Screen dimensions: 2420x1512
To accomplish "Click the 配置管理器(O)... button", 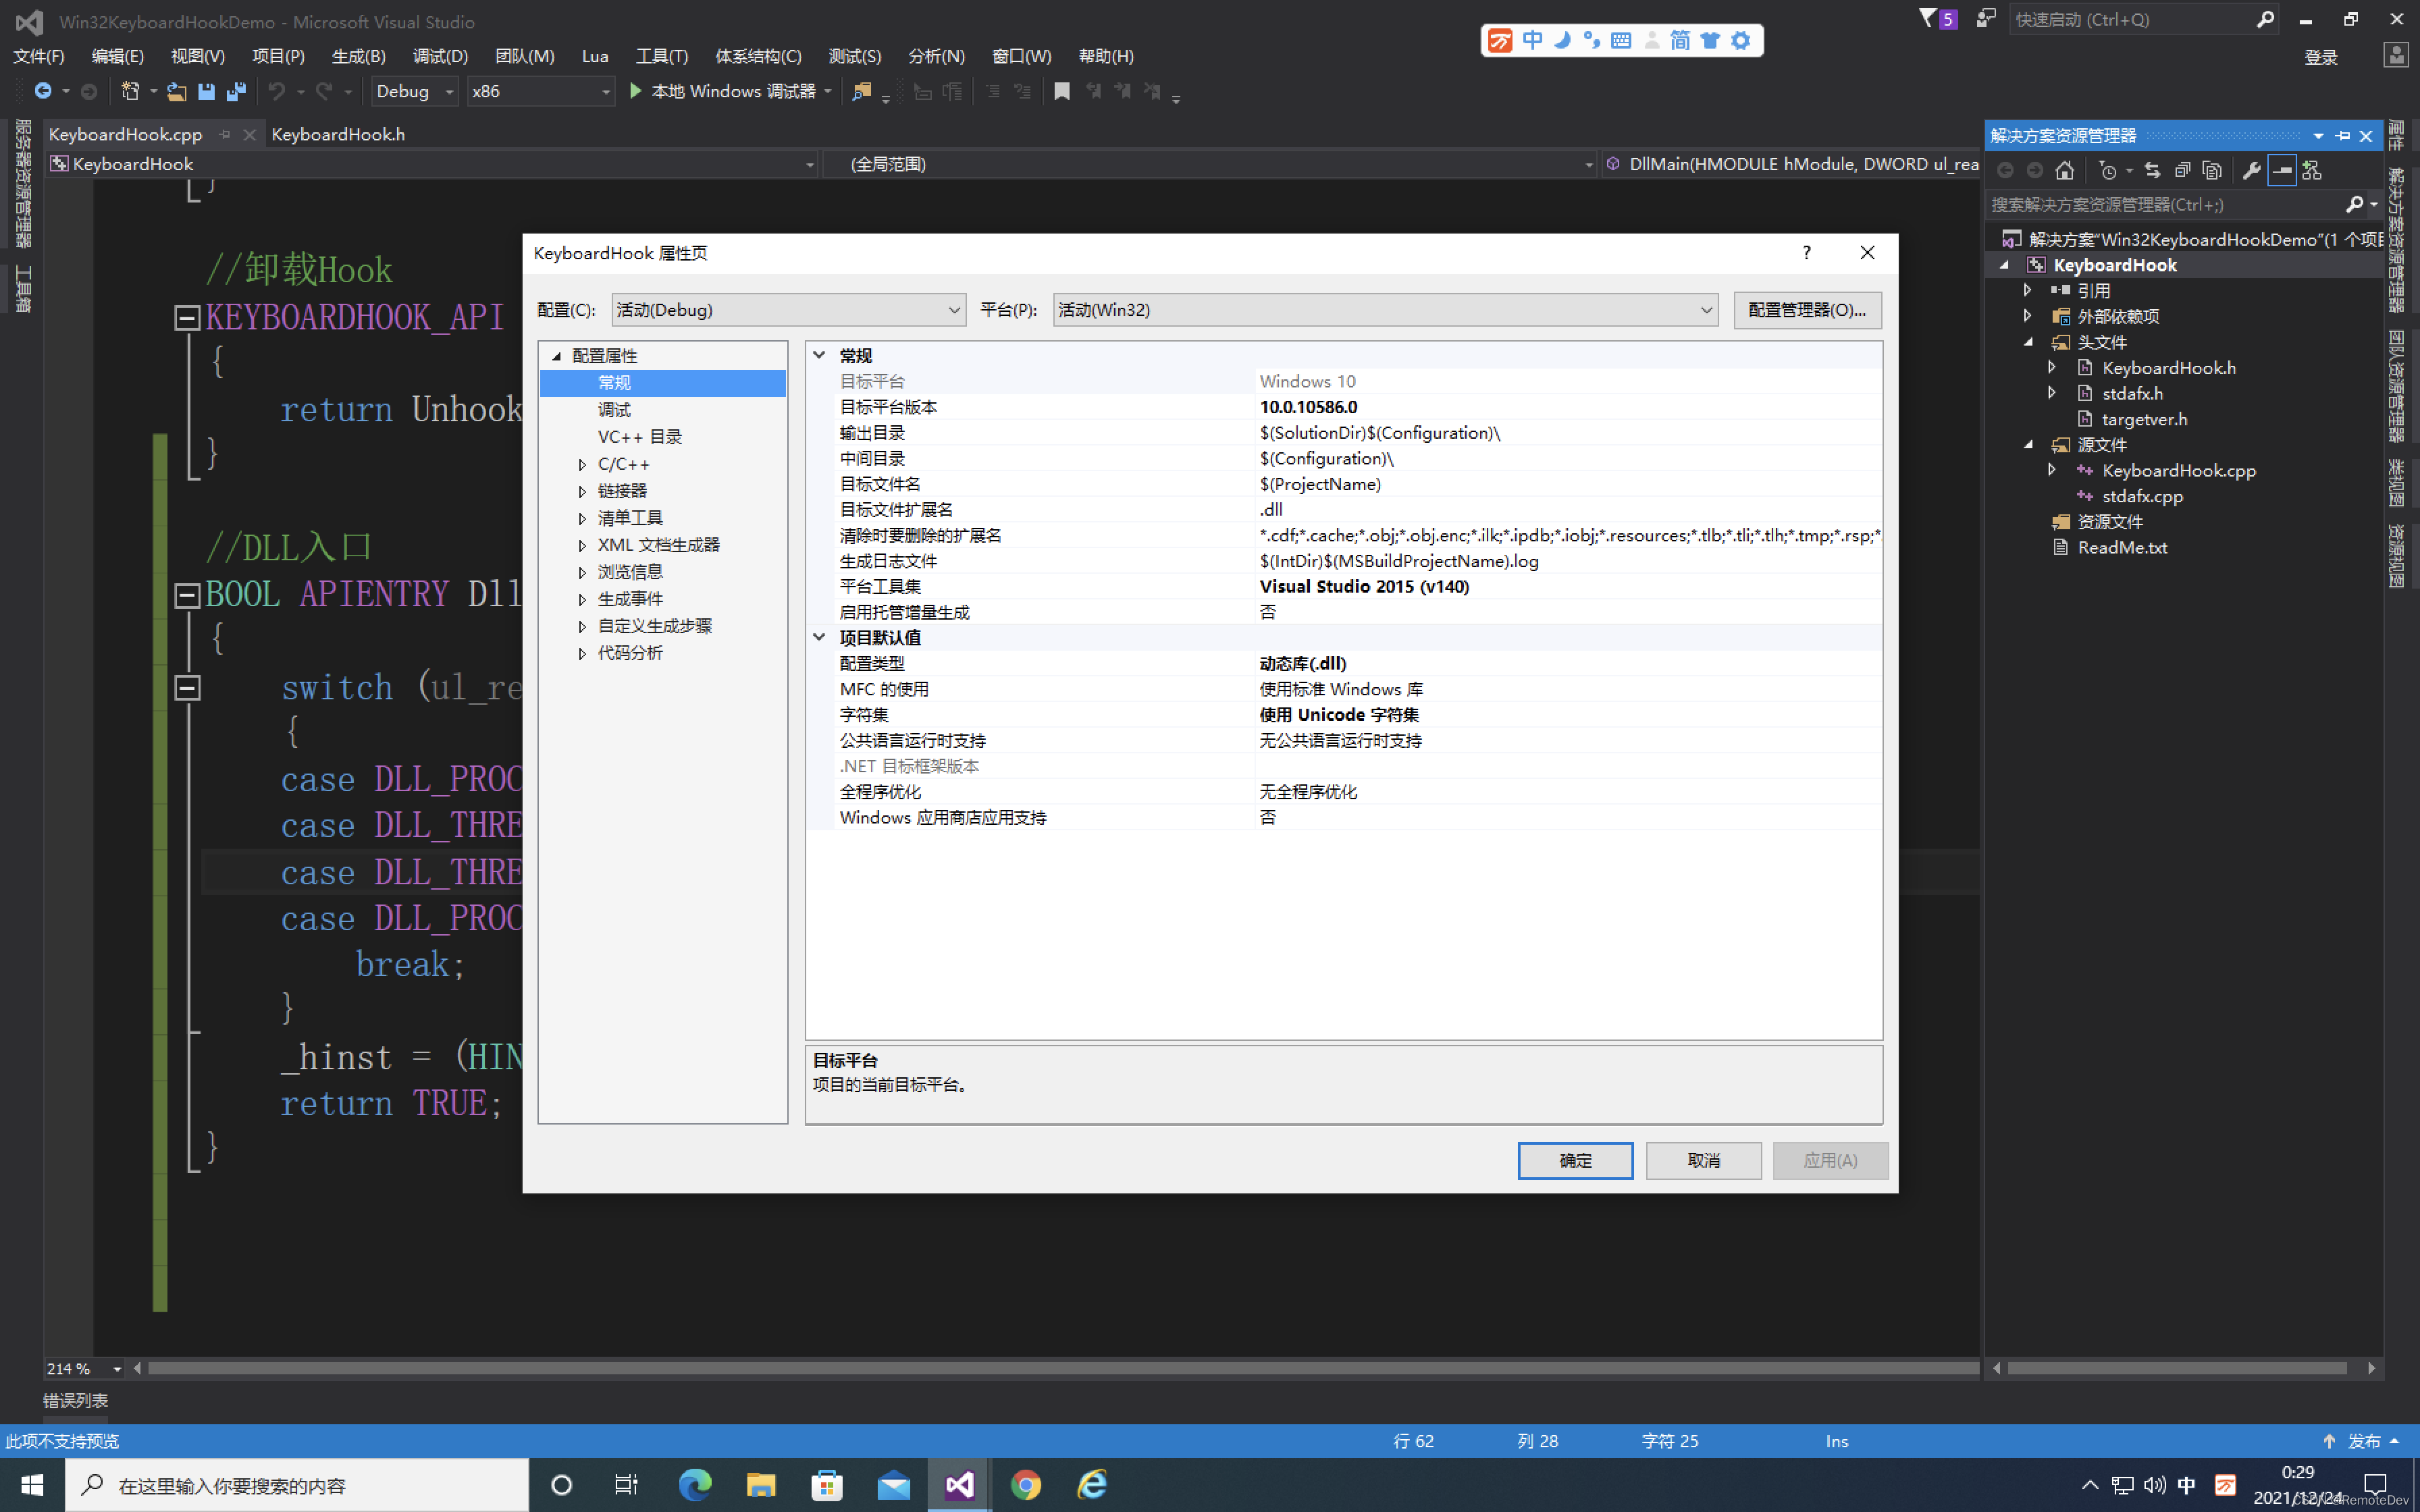I will [1807, 310].
